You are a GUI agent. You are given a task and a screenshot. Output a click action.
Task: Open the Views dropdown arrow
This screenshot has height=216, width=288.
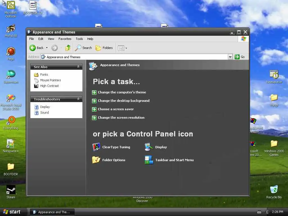(126, 48)
